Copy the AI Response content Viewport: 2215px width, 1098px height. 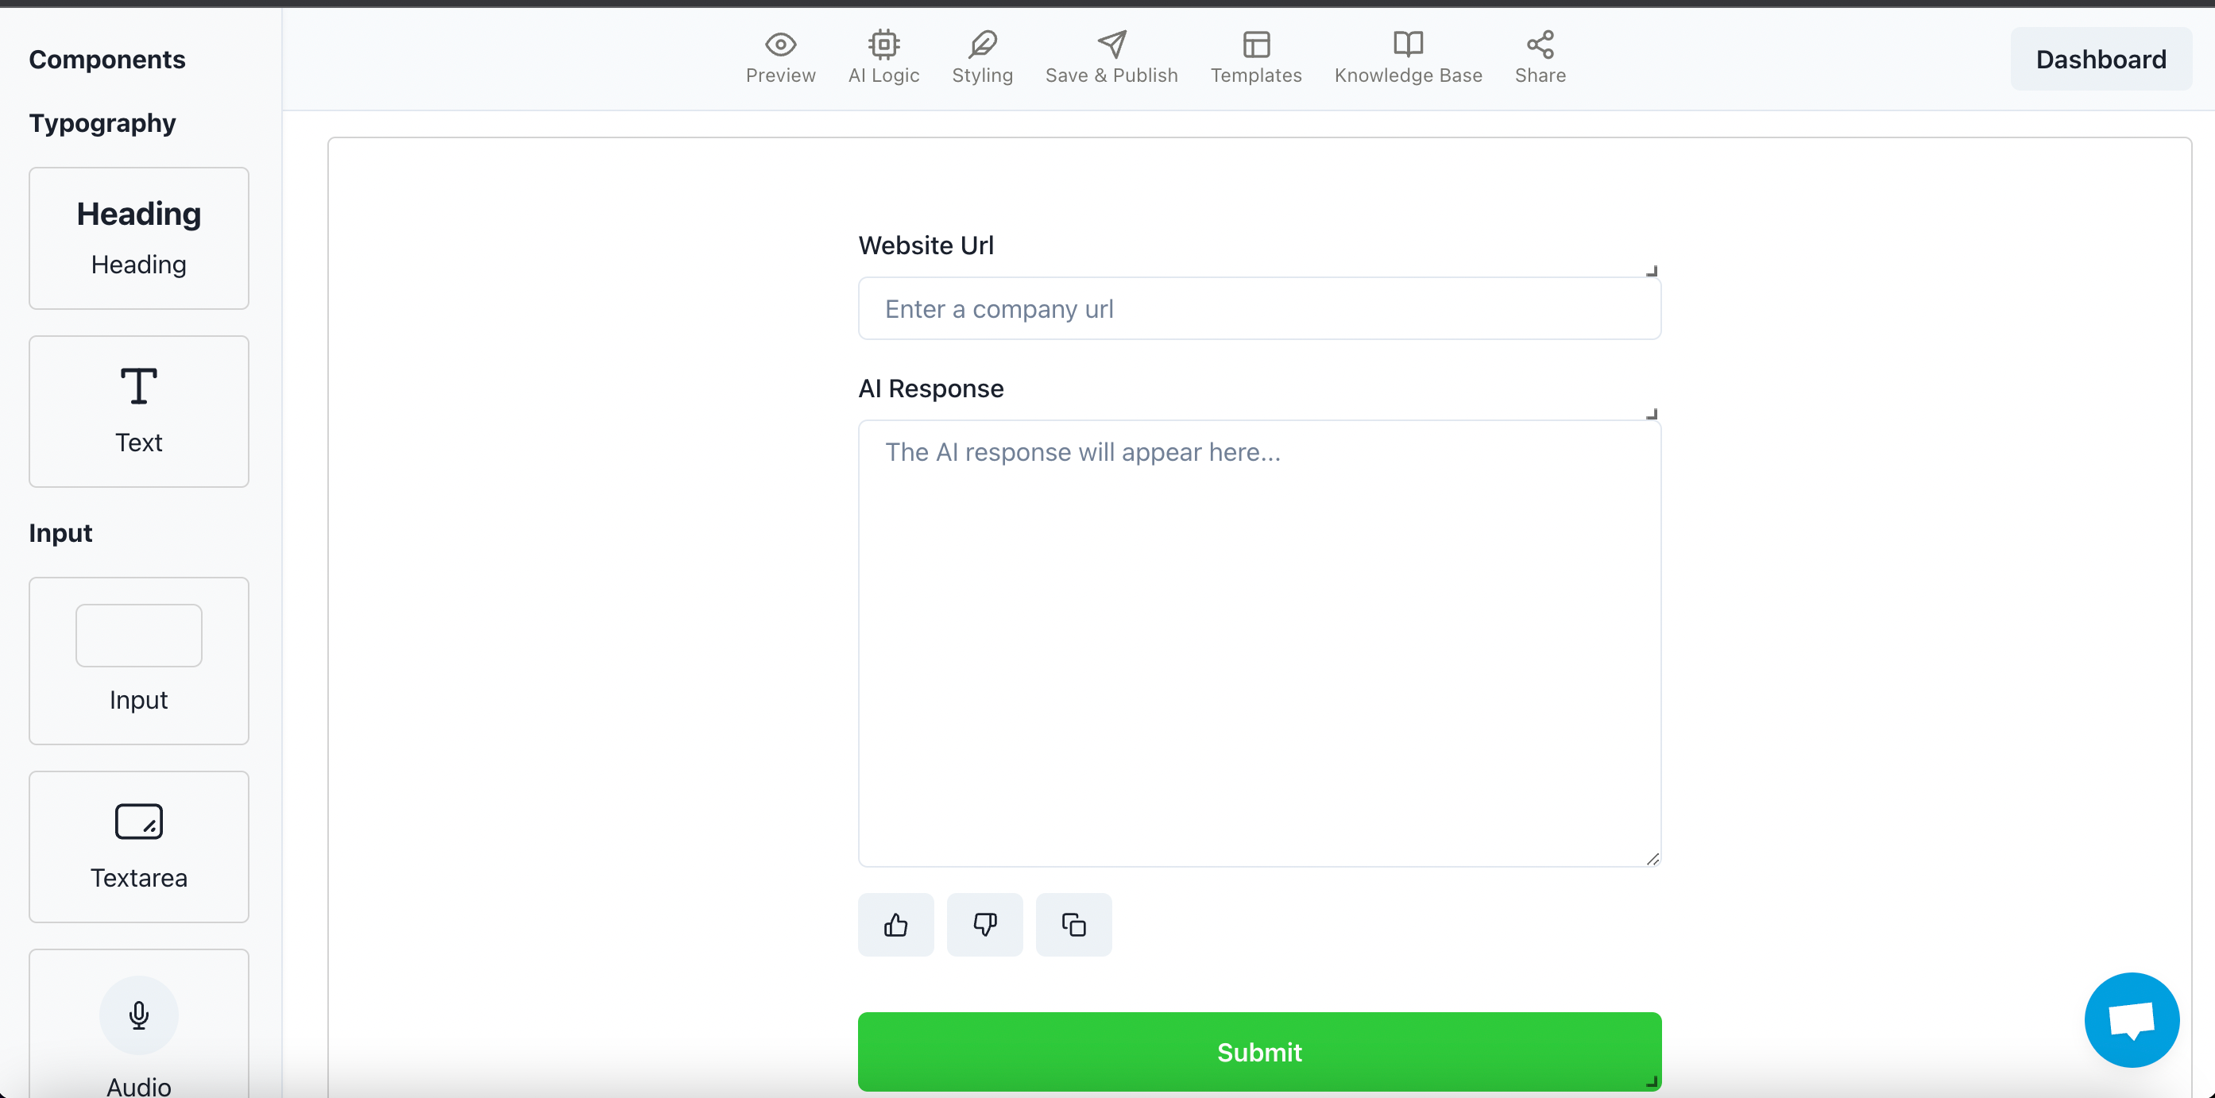coord(1074,924)
